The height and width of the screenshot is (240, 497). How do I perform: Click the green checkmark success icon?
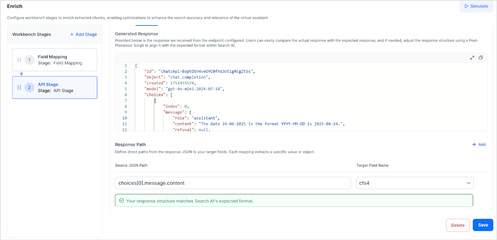point(121,201)
